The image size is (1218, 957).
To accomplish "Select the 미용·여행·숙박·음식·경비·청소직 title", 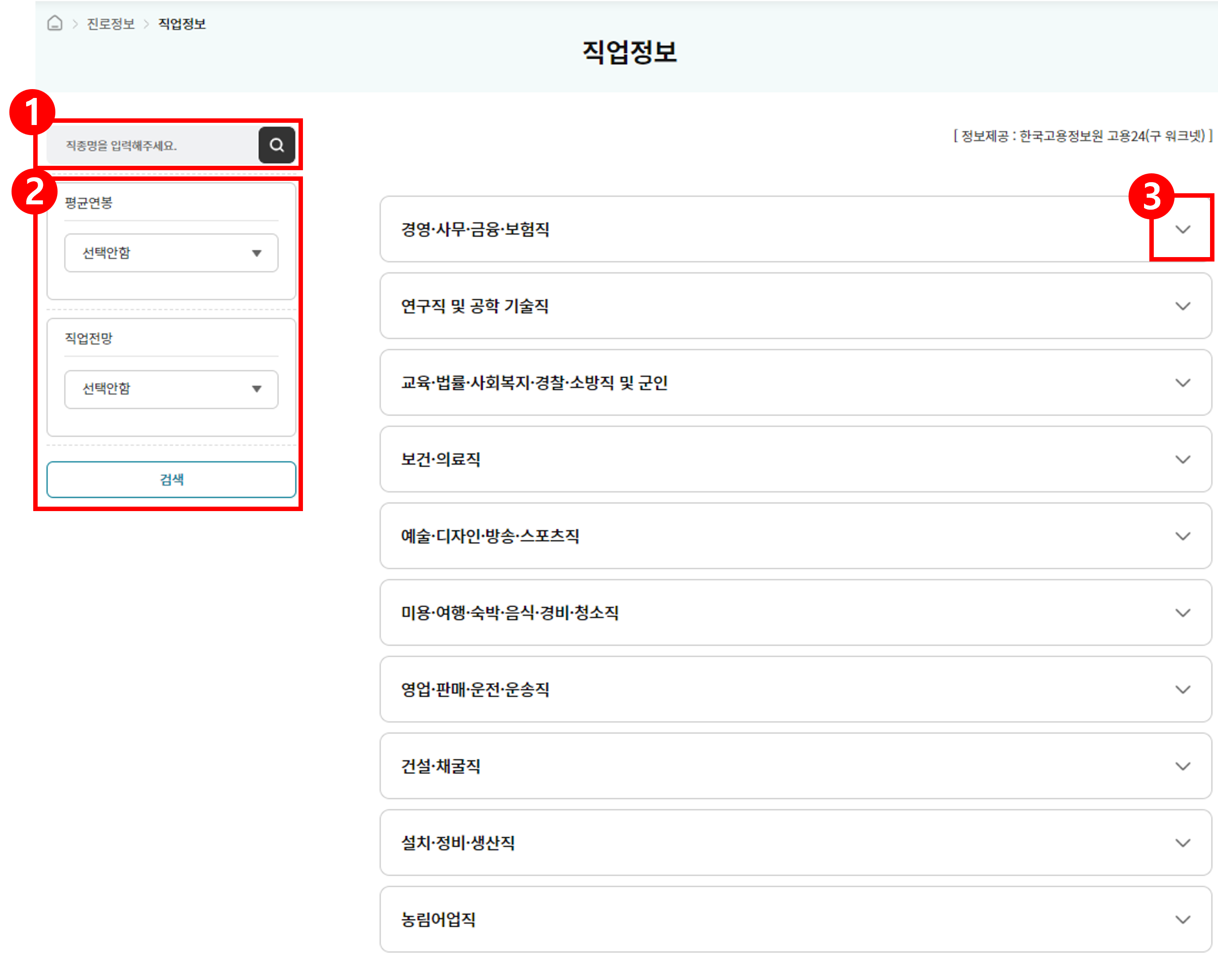I will point(509,613).
